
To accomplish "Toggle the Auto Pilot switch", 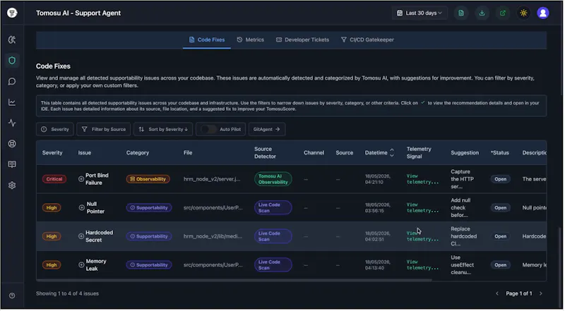I will point(208,129).
